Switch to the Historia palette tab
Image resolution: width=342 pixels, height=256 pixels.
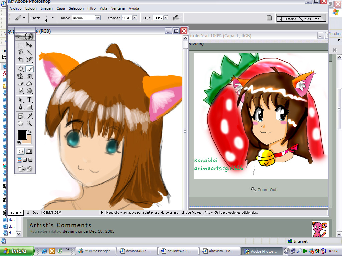(290, 19)
